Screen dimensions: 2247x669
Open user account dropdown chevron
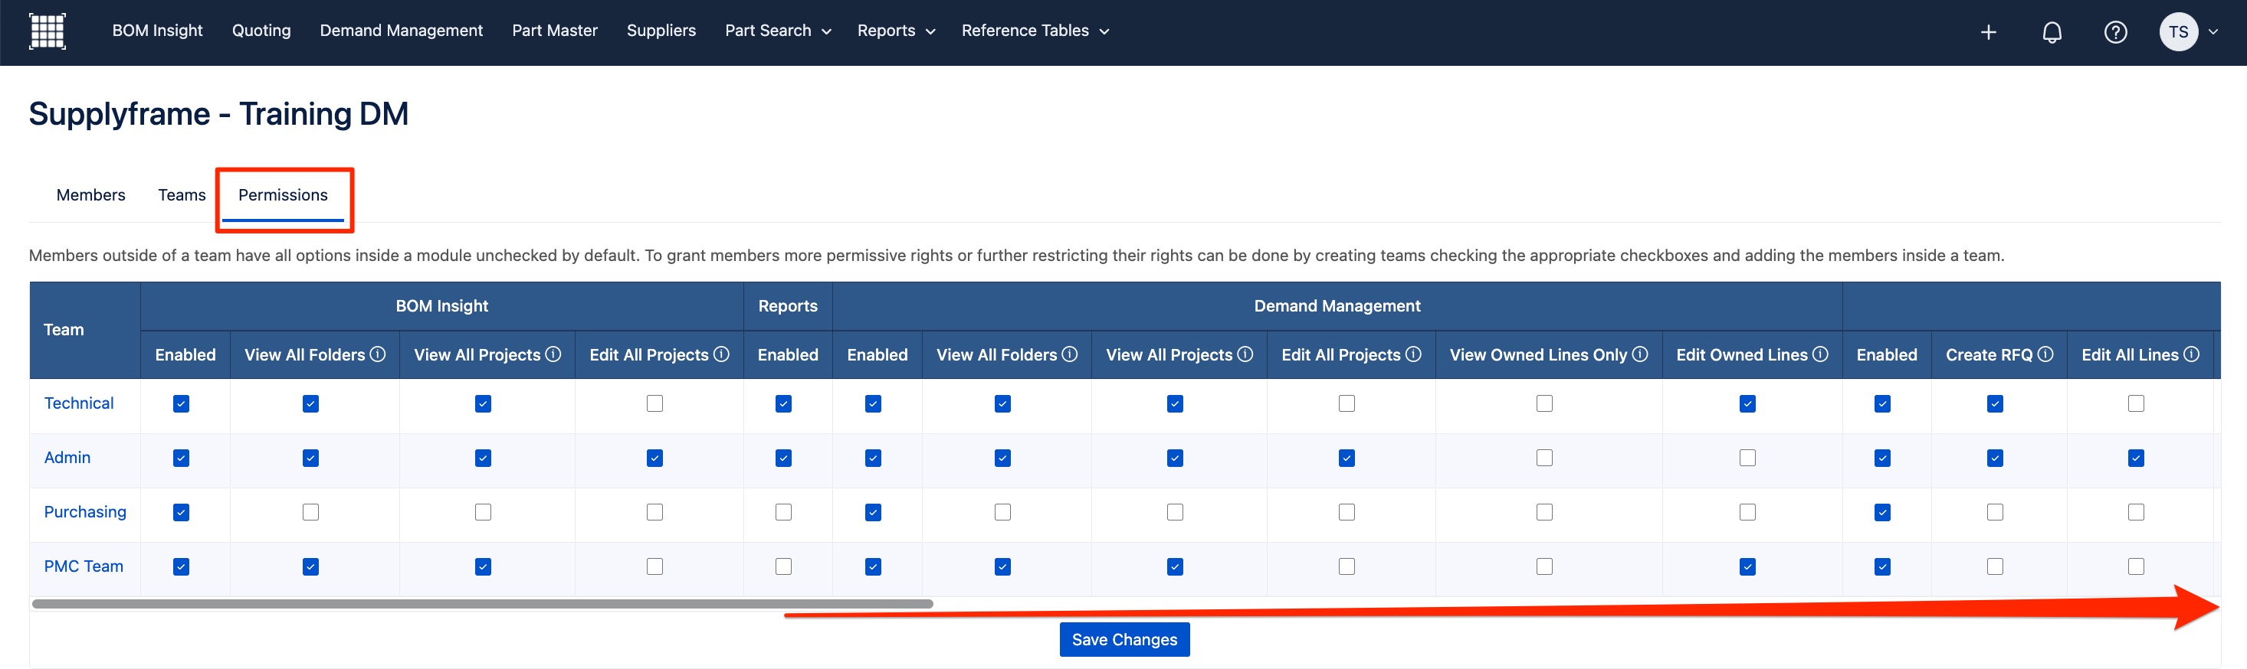click(2213, 32)
